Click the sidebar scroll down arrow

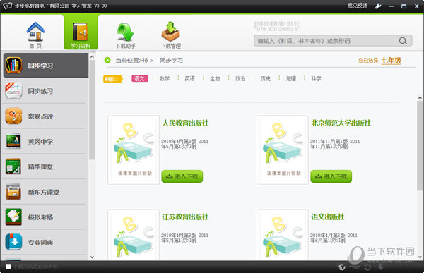click(x=92, y=257)
